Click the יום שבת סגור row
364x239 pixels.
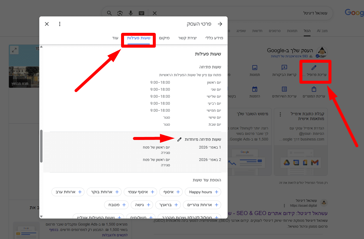[x=192, y=124]
